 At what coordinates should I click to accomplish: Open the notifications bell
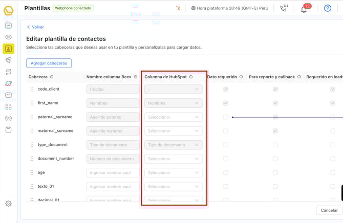tap(304, 9)
